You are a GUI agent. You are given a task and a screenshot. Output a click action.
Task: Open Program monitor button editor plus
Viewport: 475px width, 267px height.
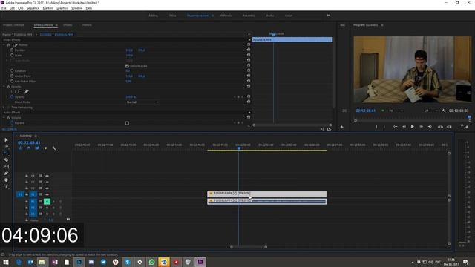click(x=467, y=127)
